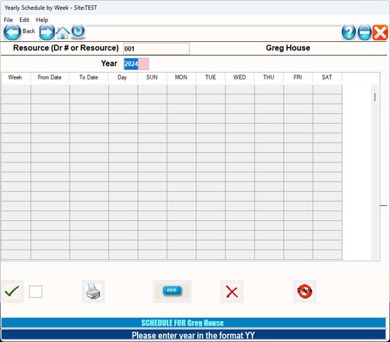Go to Home via house icon
This screenshot has height=342, width=390.
click(63, 32)
